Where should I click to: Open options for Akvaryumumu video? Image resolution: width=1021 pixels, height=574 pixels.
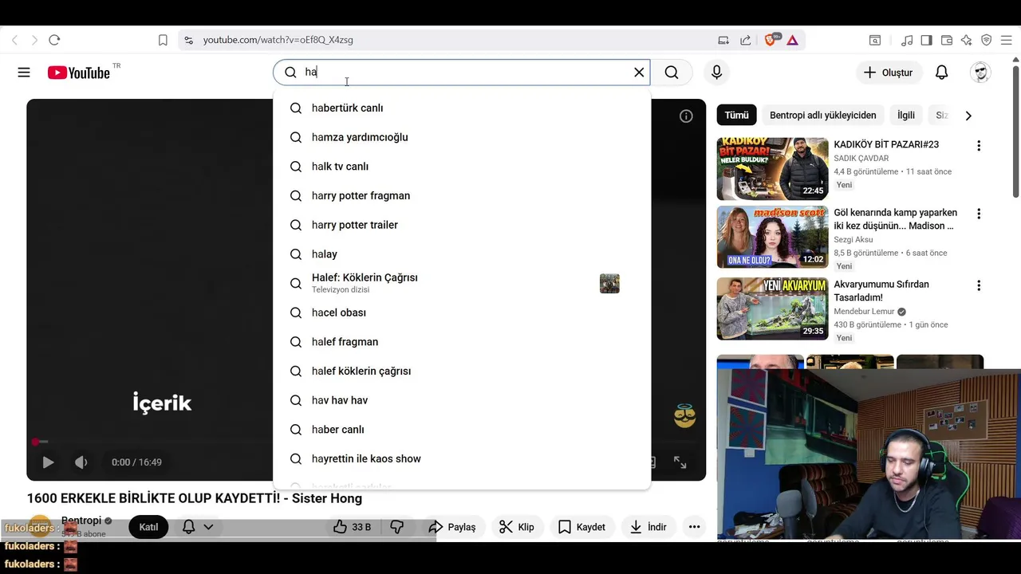(979, 285)
